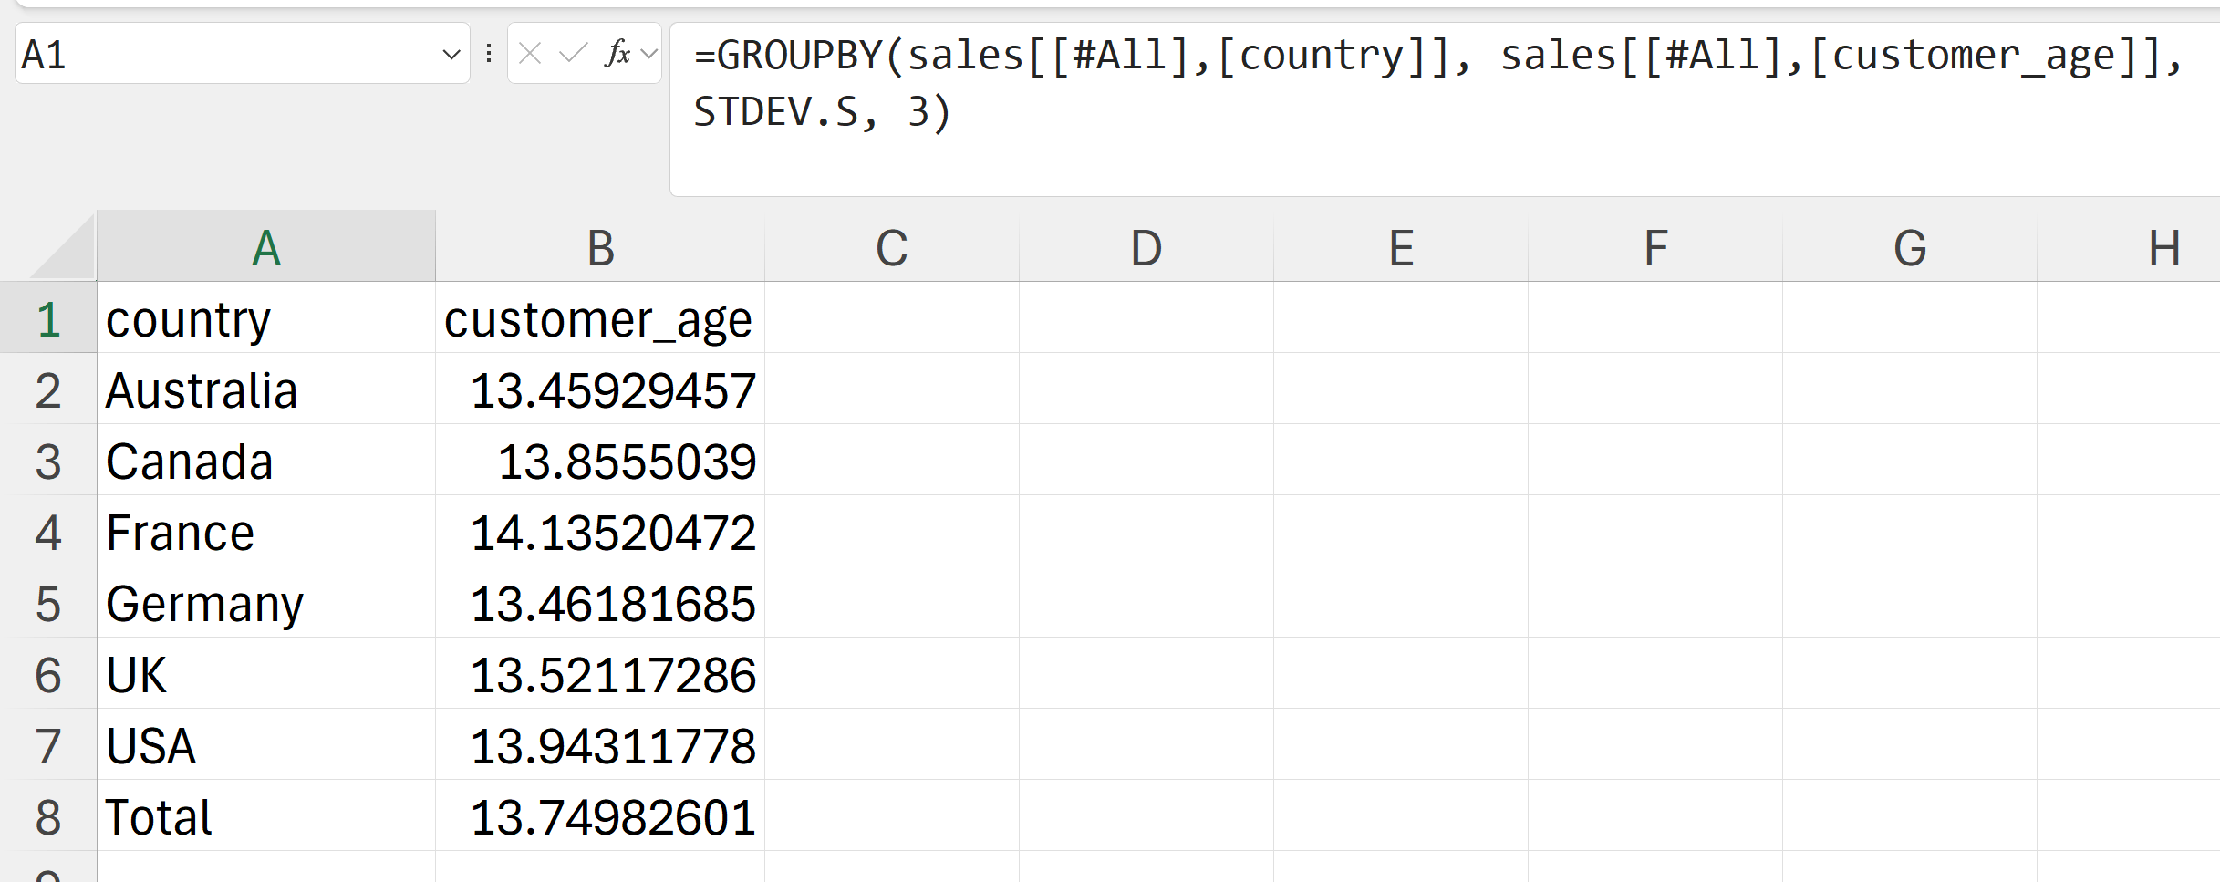
Task: Click the customer_age header cell
Action: 599,318
